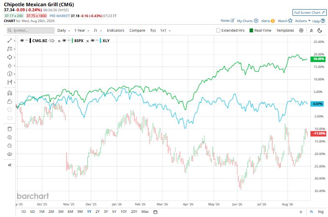
Task: Remove the CMG.BZ series
Action: pos(59,41)
